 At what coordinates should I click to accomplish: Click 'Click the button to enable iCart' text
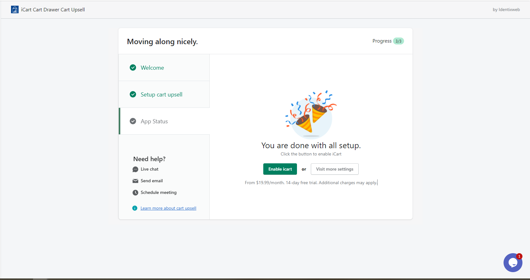[x=311, y=154]
